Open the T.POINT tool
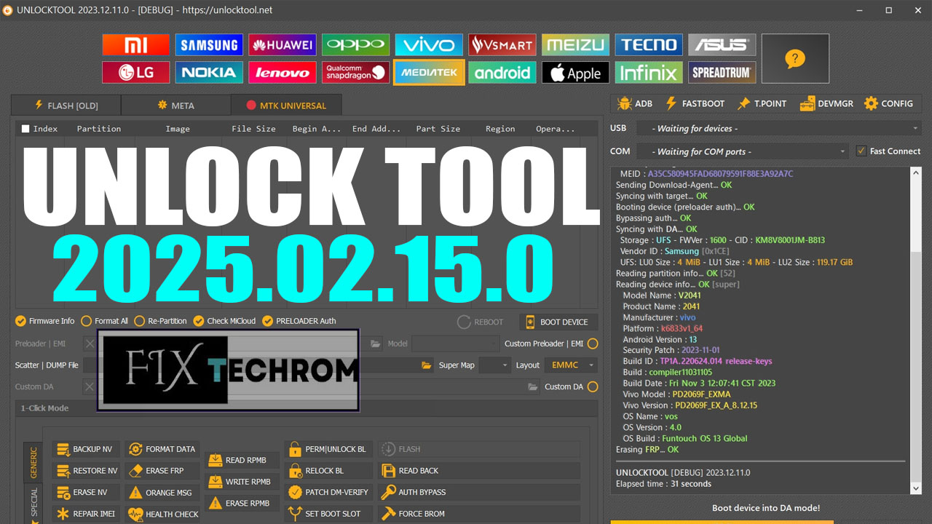This screenshot has width=932, height=524. click(762, 104)
